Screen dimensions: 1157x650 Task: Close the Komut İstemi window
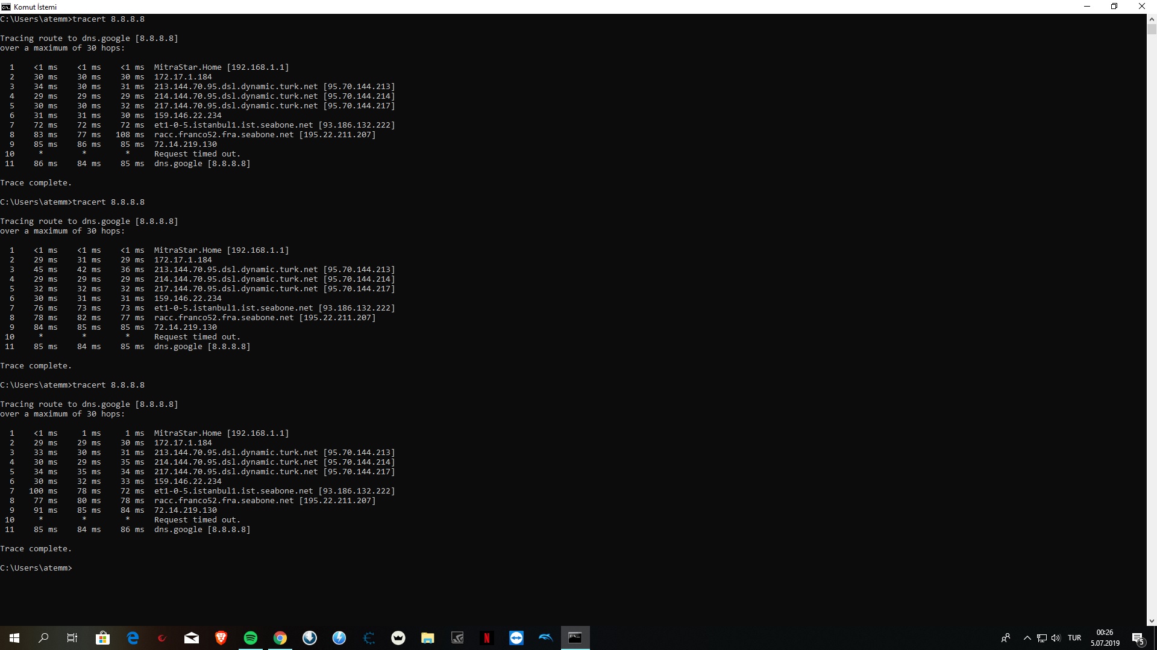pos(1142,7)
